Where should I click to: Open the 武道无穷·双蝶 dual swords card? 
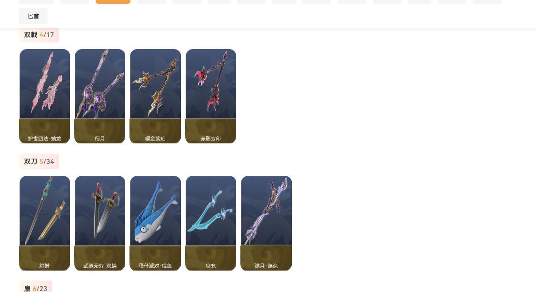tap(100, 223)
